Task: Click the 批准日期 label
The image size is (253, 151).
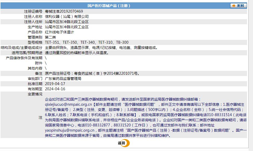Action: pyautogui.click(x=35, y=84)
